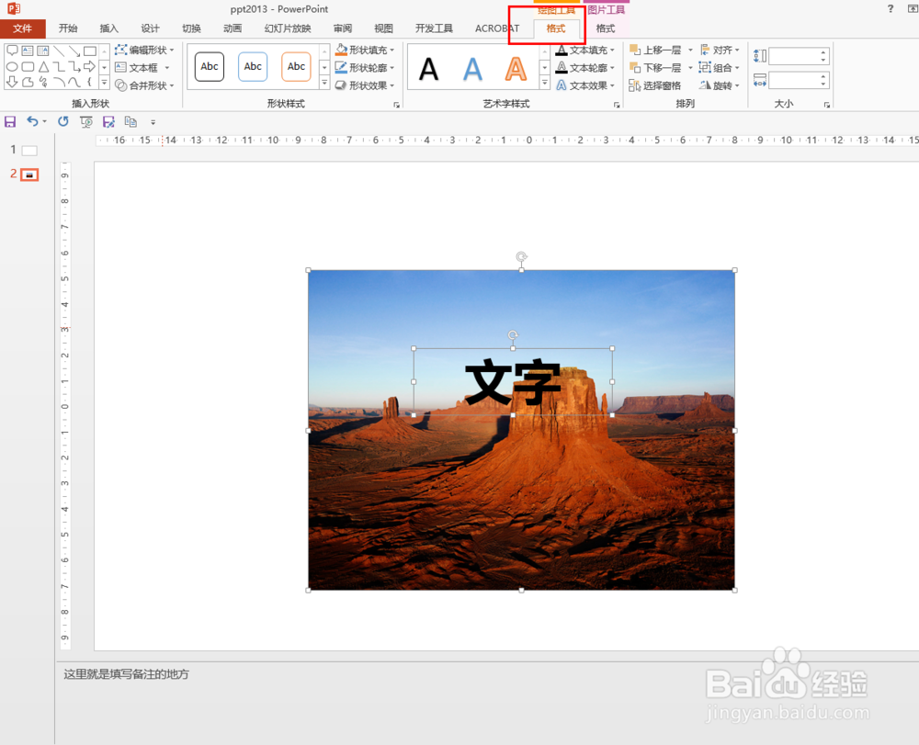Screen dimensions: 919x745
Task: Open 对齐 align dropdown
Action: [720, 50]
